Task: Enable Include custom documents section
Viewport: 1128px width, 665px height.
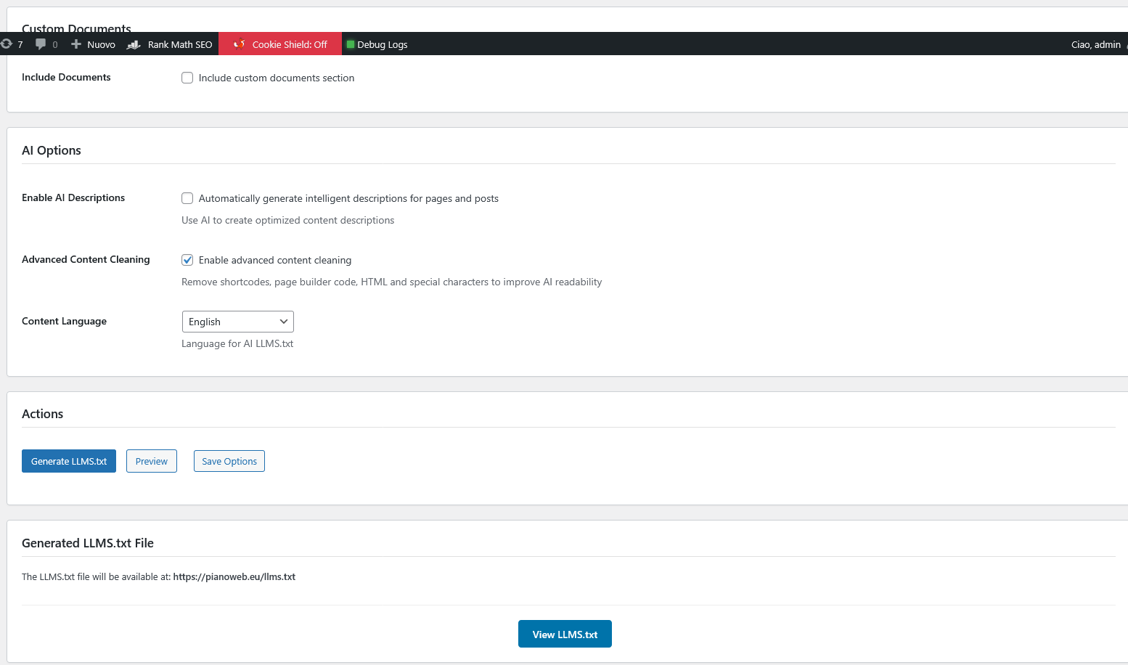Action: (187, 78)
